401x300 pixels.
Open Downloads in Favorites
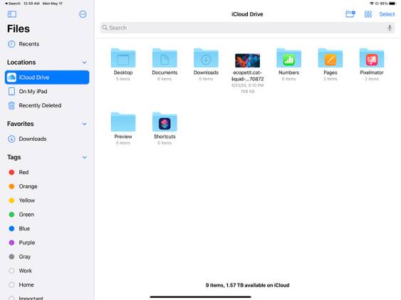point(47,139)
